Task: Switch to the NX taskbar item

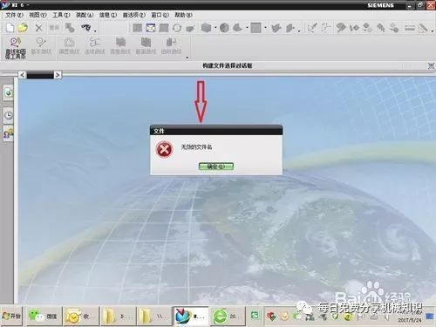Action: [191, 316]
